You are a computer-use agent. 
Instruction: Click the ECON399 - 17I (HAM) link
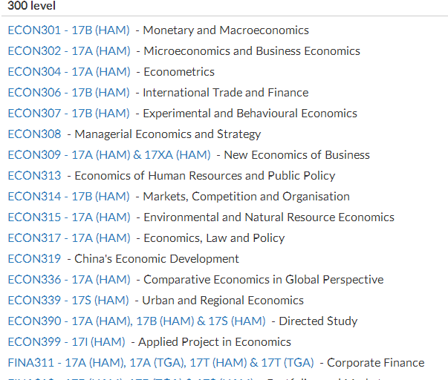coord(66,342)
